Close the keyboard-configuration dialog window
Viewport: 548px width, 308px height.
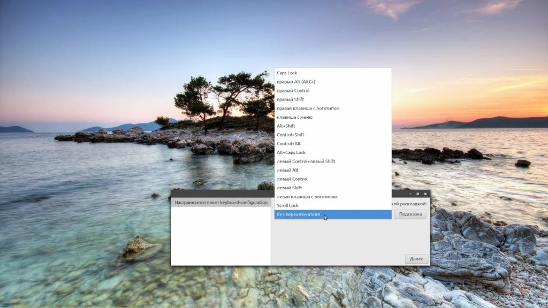pos(425,194)
